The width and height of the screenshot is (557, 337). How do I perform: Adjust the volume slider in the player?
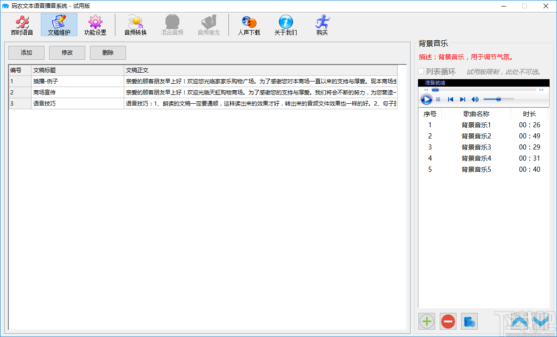[499, 99]
